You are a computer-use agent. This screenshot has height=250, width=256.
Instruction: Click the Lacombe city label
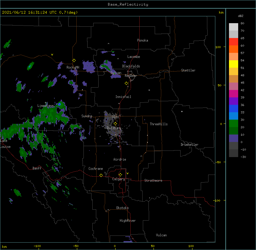pos(134,57)
